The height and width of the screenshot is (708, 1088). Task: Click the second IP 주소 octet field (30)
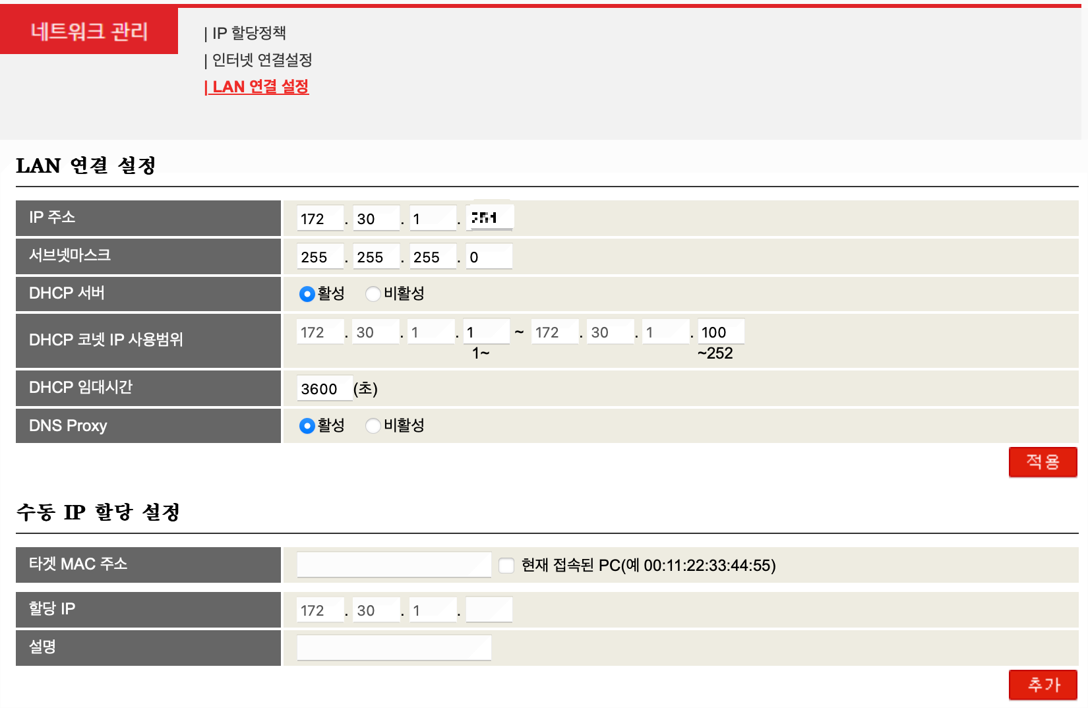point(377,218)
